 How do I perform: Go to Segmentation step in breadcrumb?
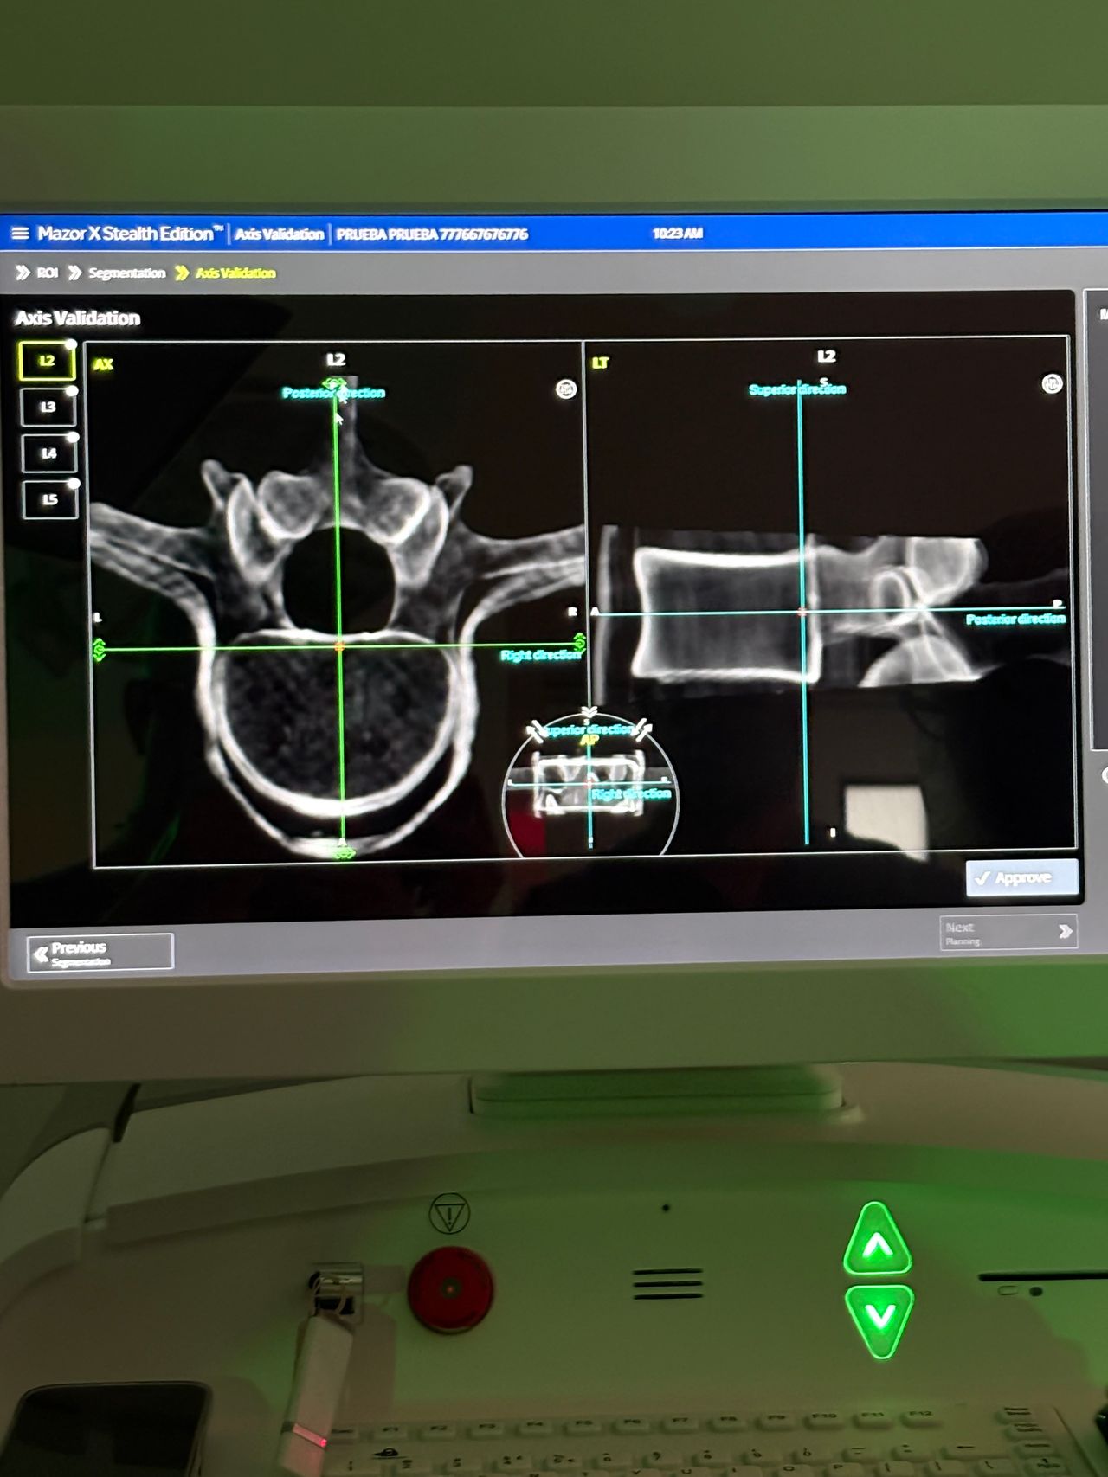[126, 273]
